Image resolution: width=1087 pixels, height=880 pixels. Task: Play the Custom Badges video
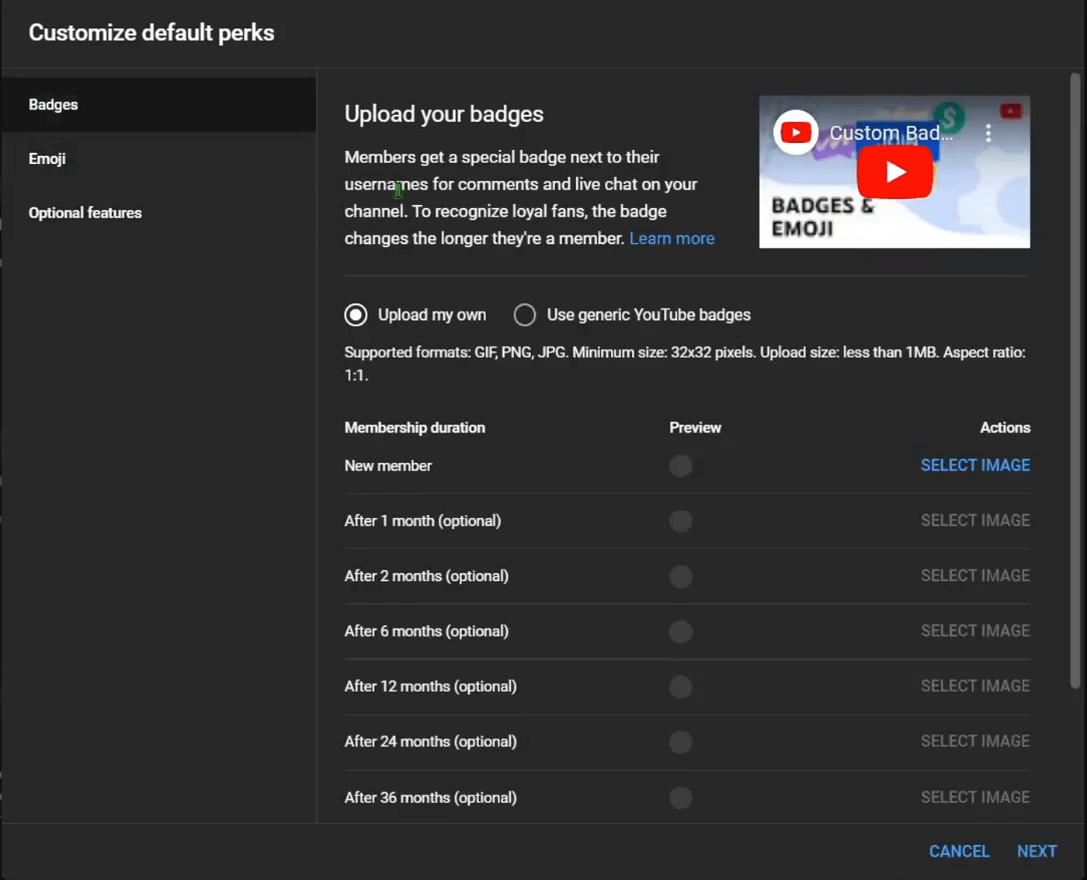(x=894, y=172)
